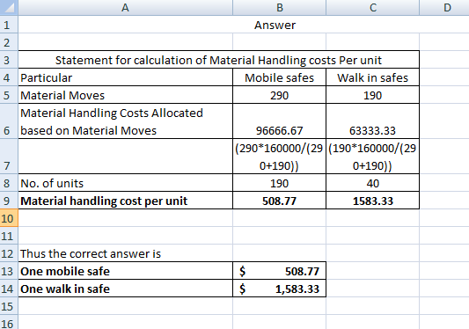
Task: Click the Select All corner triangle
Action: coord(9,7)
